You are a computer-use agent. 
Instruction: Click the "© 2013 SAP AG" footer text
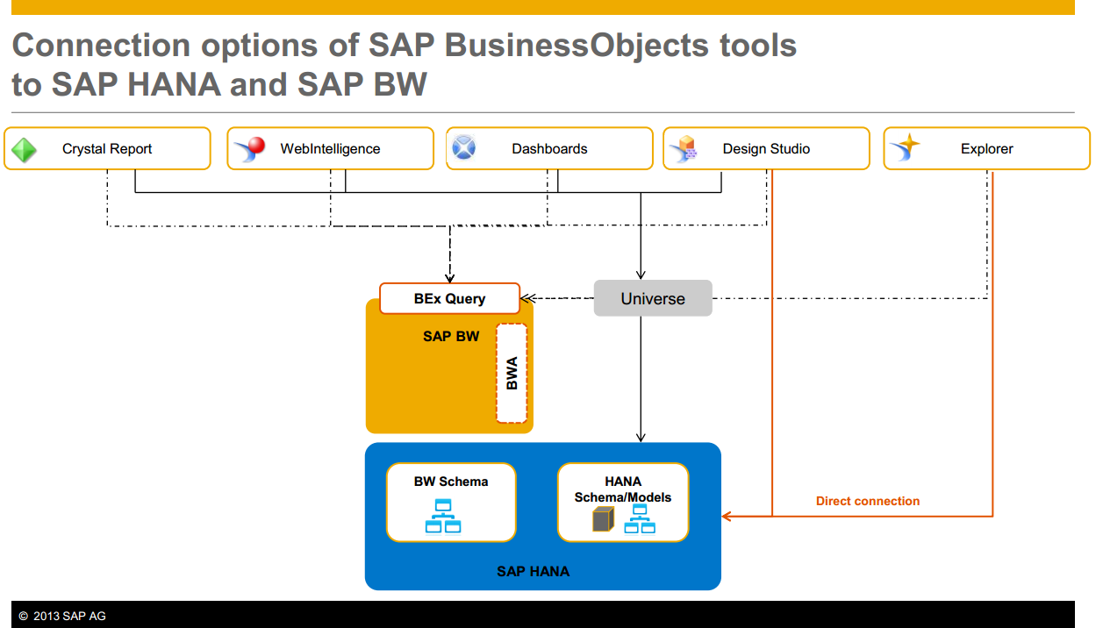pyautogui.click(x=62, y=617)
